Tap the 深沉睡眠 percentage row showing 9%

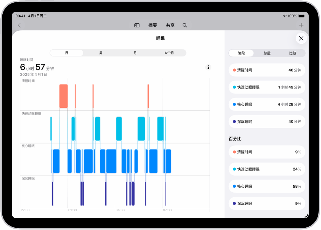pos(266,203)
